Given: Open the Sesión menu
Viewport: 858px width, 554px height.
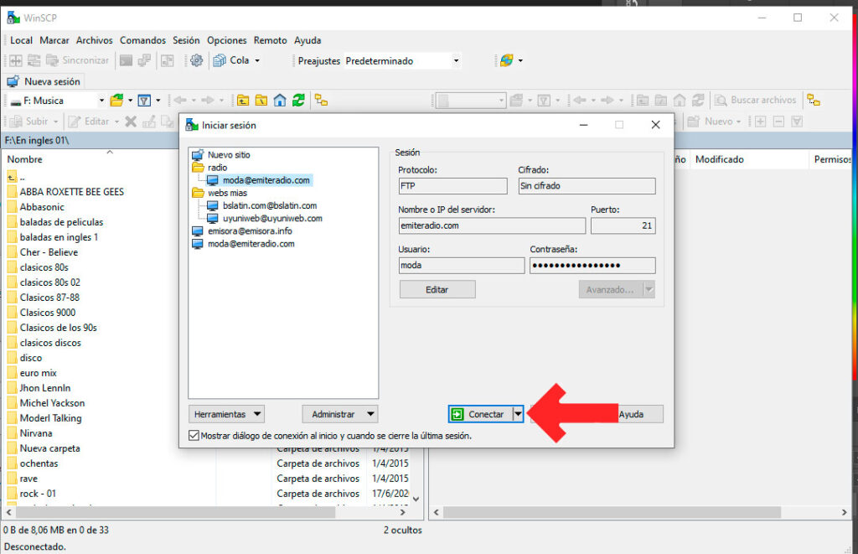Looking at the screenshot, I should (x=186, y=40).
